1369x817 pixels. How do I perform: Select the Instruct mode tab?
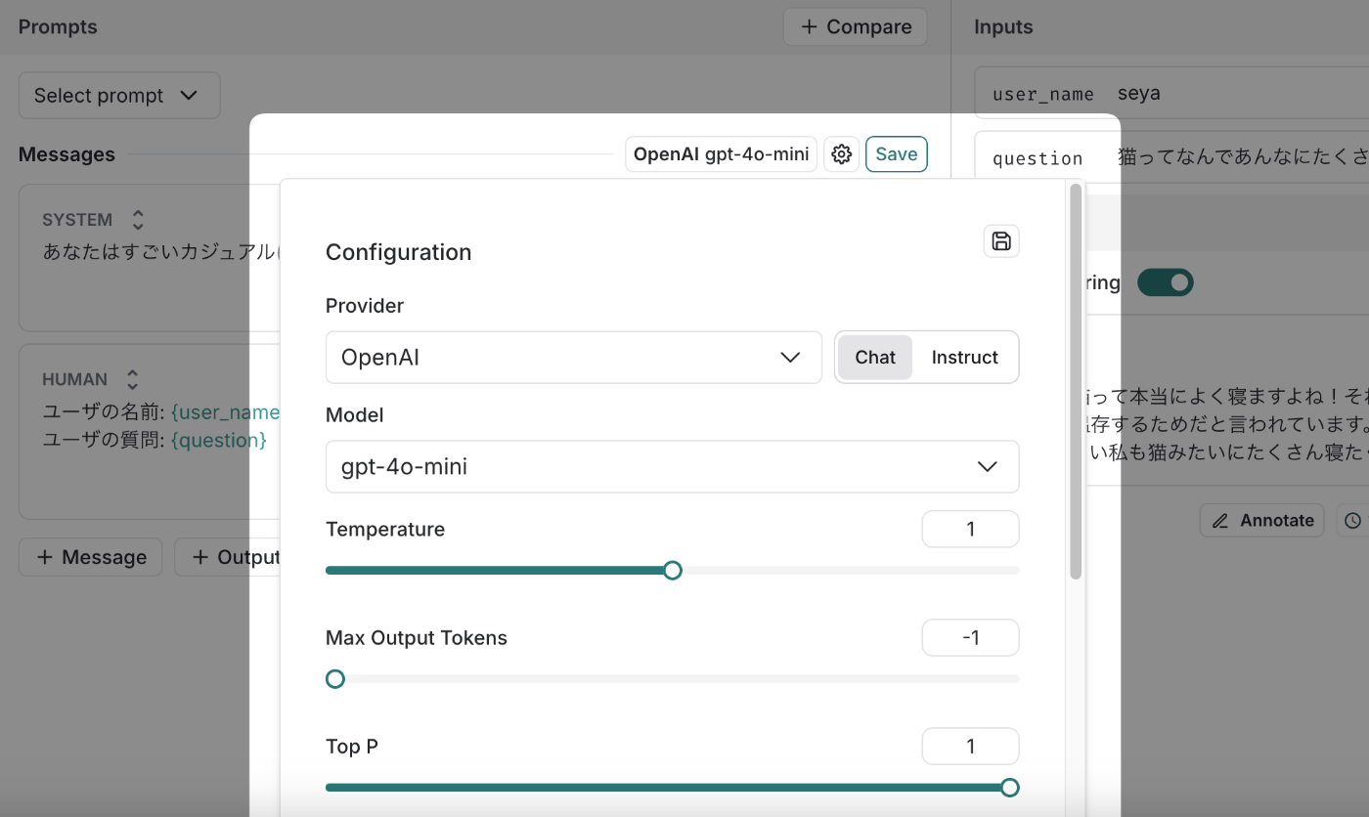[x=965, y=358]
